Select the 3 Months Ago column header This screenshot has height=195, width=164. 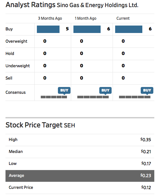50,18
